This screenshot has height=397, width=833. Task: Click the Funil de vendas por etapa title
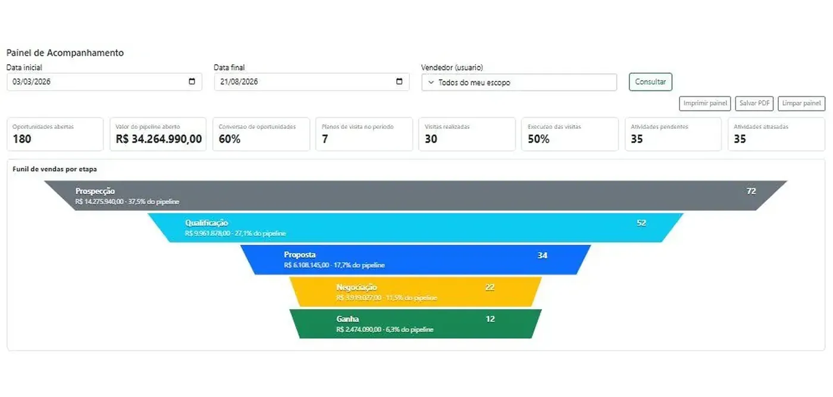coord(55,169)
